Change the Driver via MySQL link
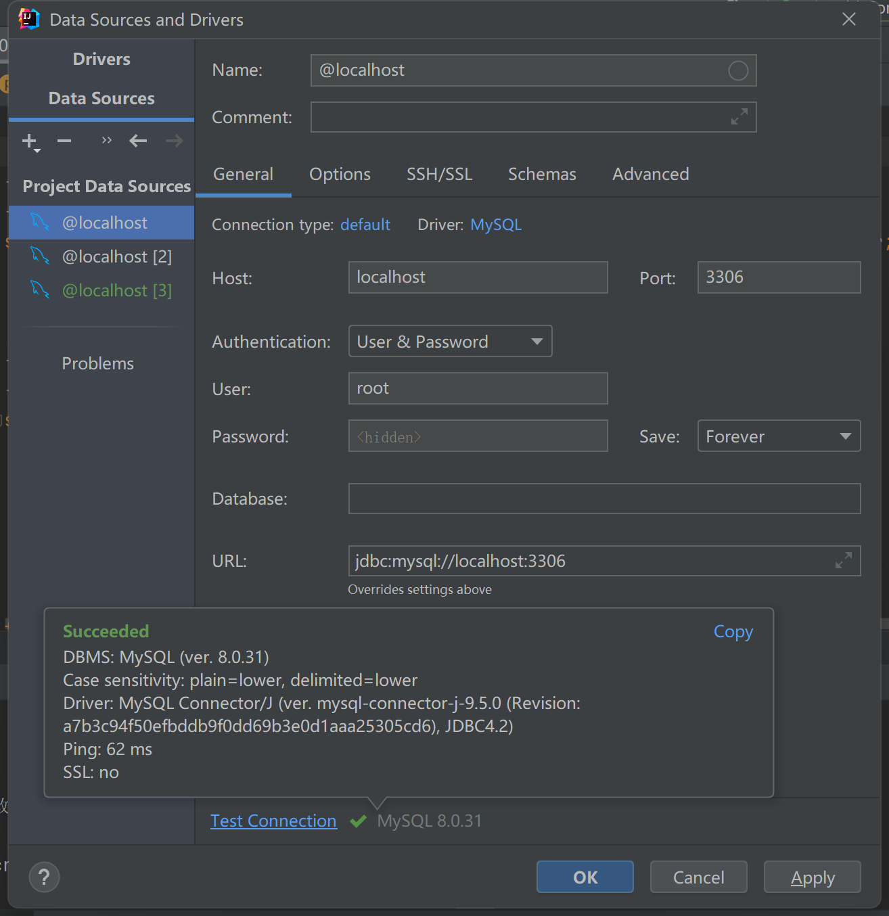The image size is (889, 916). click(496, 225)
